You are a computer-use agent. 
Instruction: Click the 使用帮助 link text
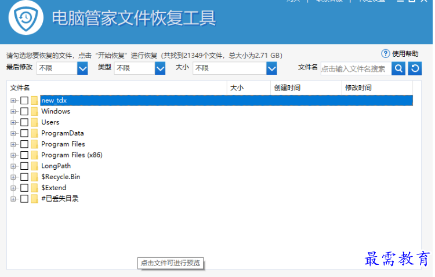point(405,54)
